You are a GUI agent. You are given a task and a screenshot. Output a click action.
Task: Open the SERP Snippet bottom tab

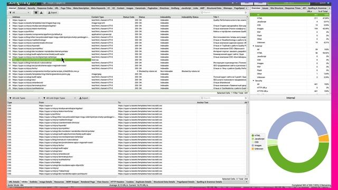pos(72,182)
